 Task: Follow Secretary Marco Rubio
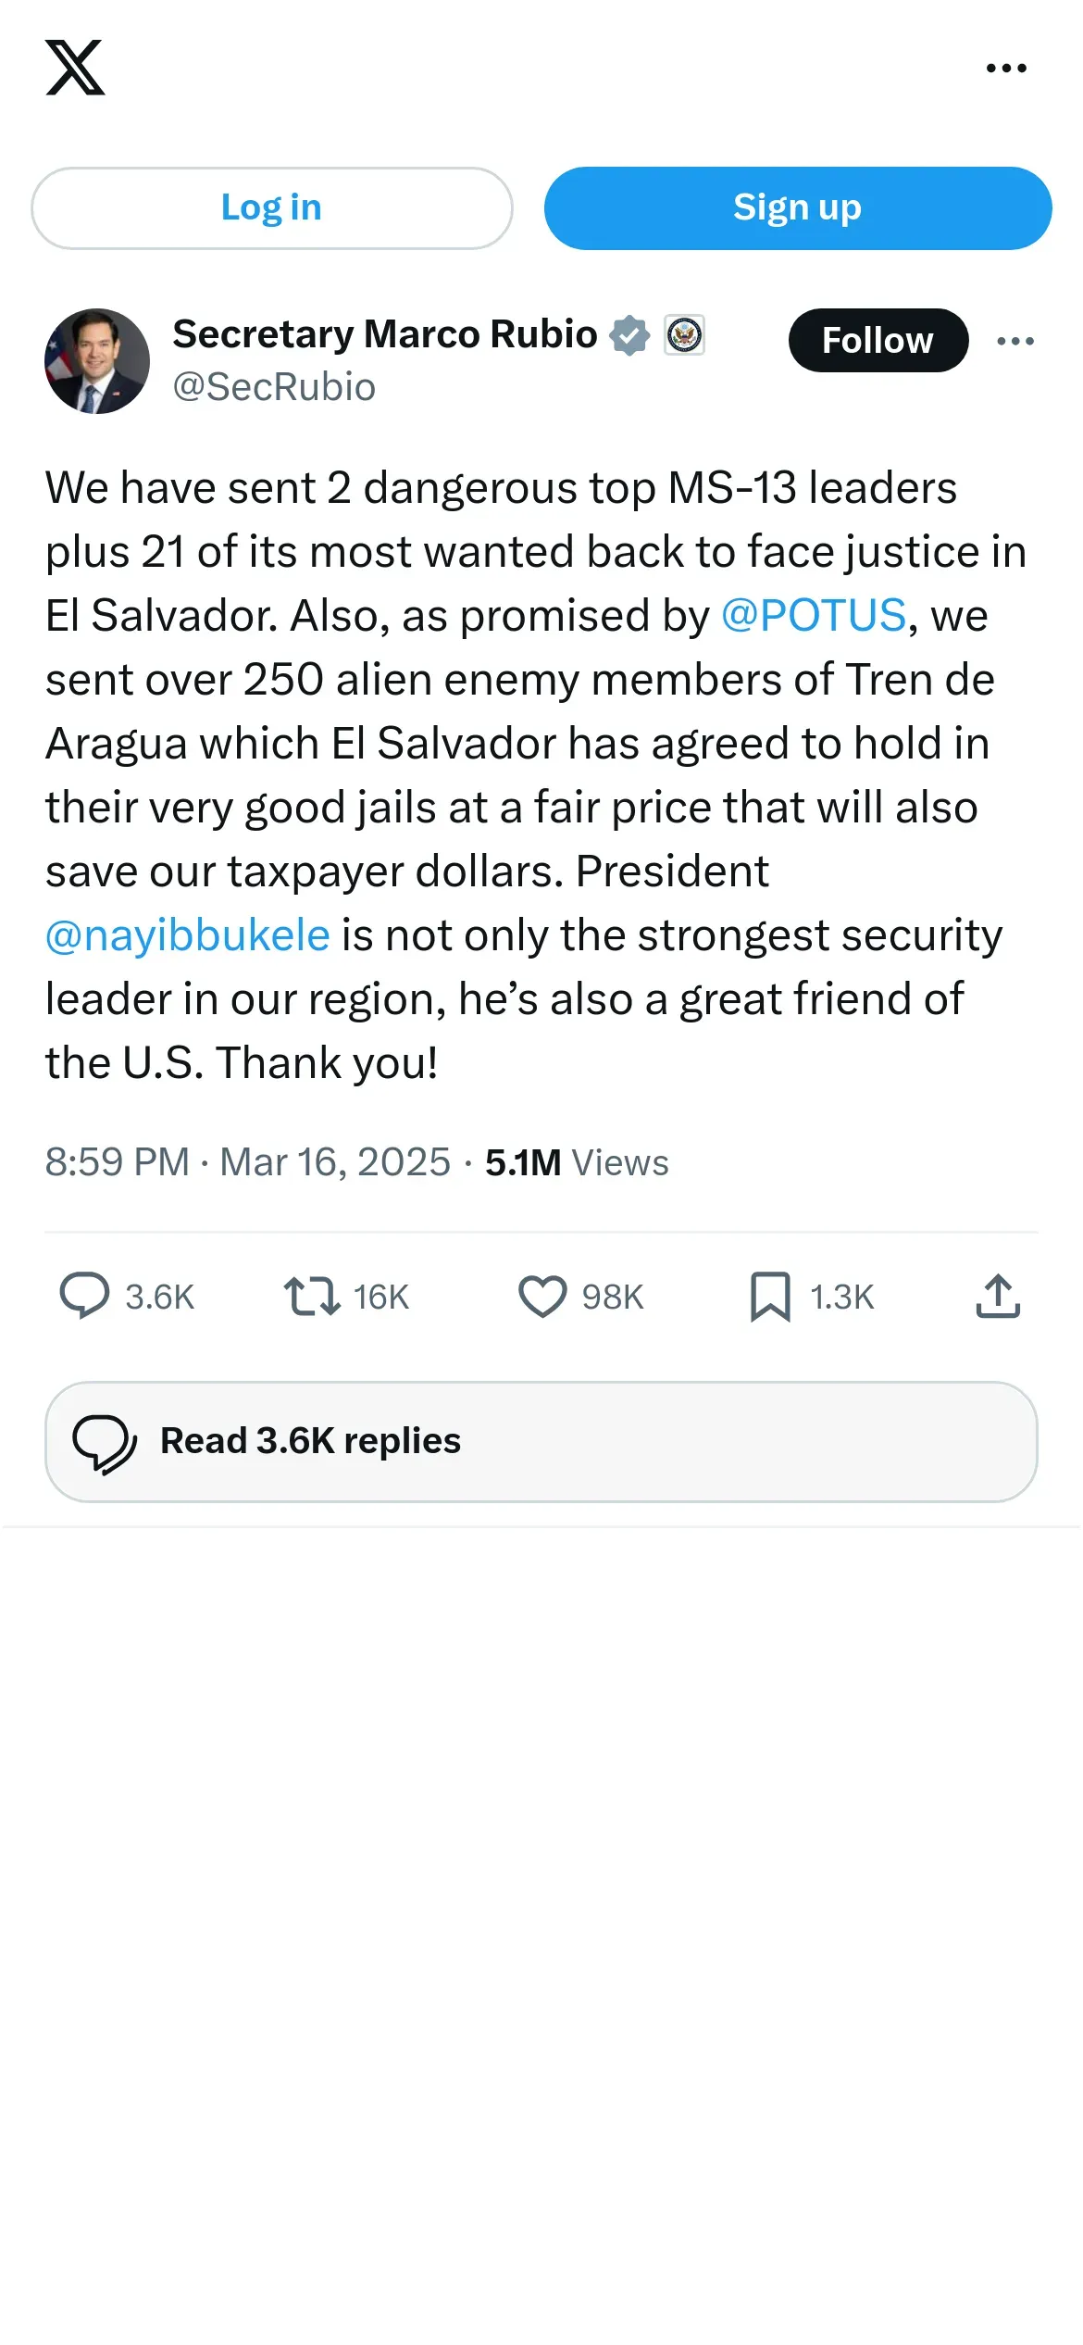pos(878,341)
